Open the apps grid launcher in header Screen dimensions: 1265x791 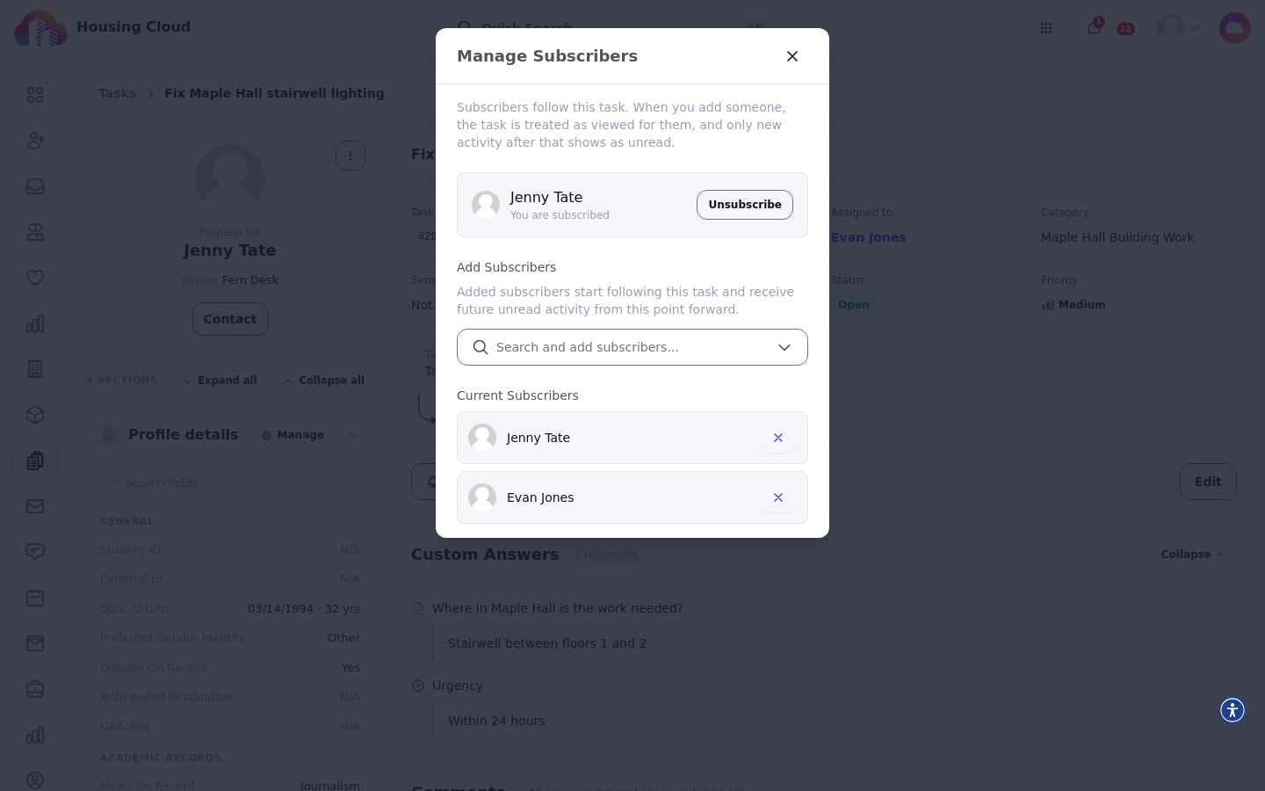click(x=1046, y=28)
